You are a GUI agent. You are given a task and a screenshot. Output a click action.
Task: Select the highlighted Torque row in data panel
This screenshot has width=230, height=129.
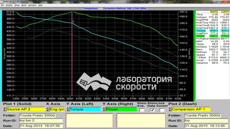tap(212, 31)
